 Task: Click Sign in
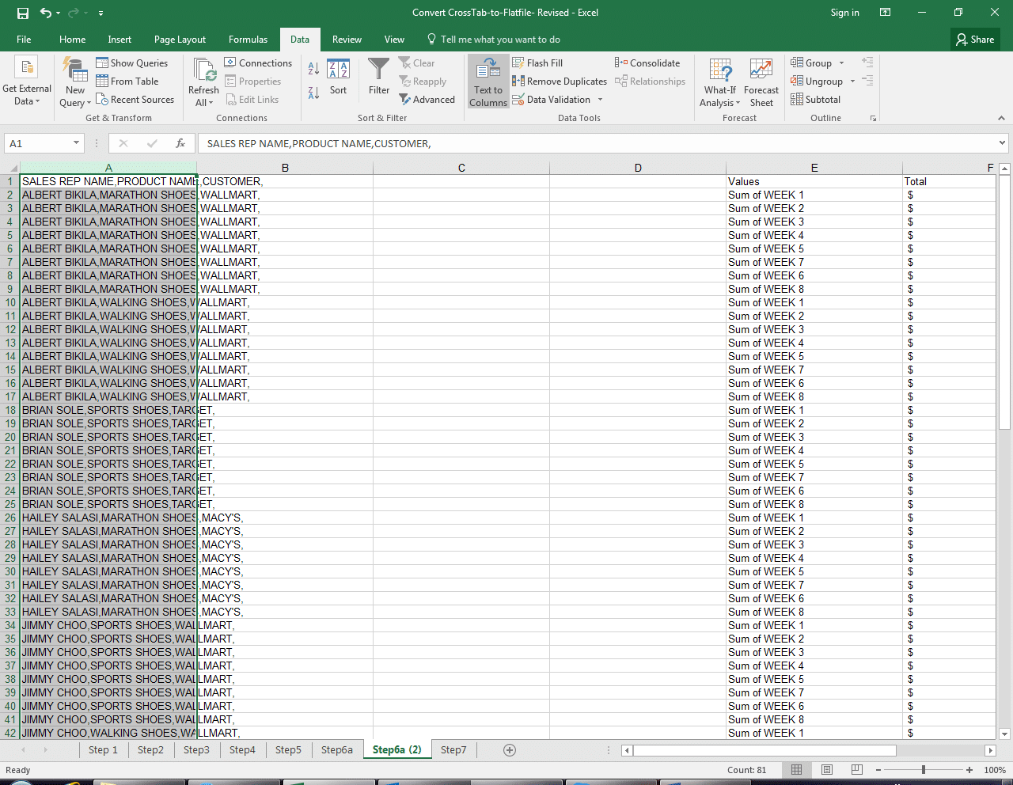coord(844,13)
